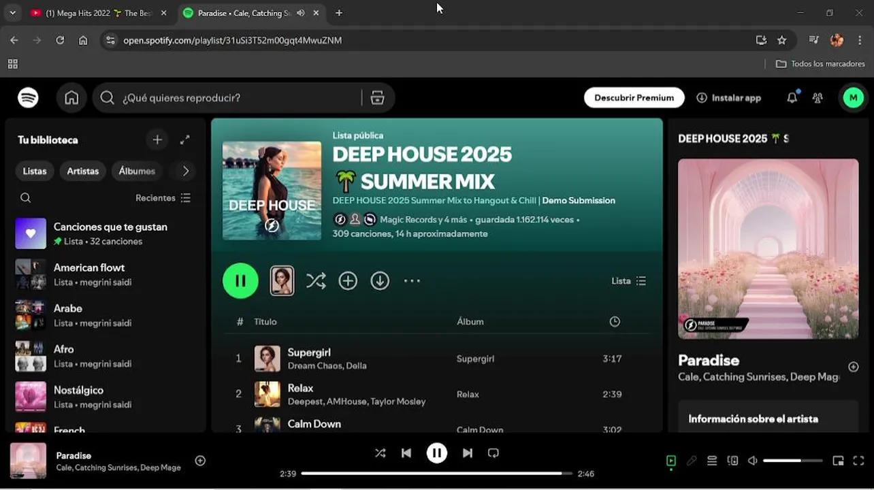Filter the library by Artistas
Image resolution: width=874 pixels, height=490 pixels.
click(x=83, y=171)
